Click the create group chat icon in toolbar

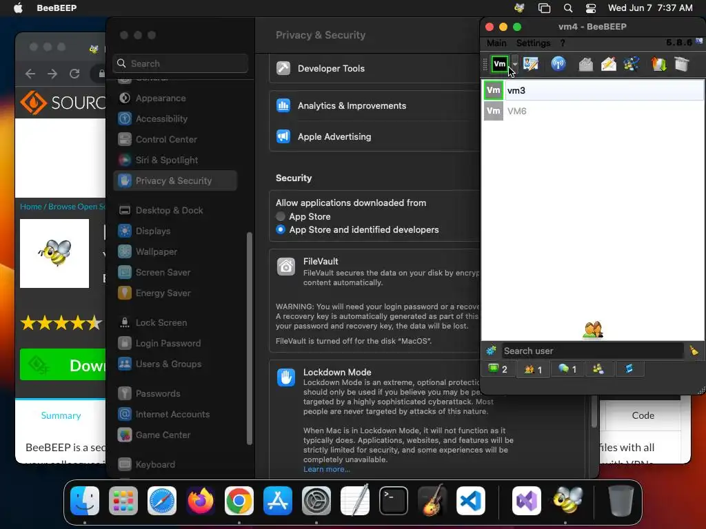(x=632, y=64)
